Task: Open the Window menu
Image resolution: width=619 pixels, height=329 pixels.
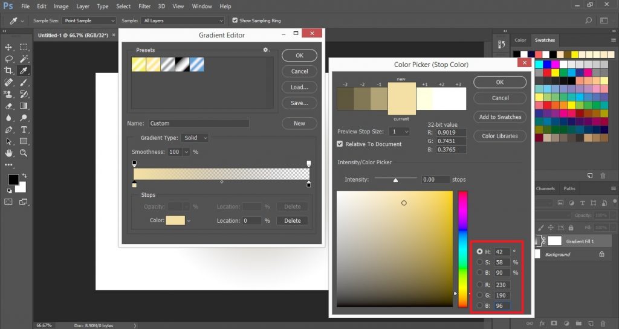Action: (202, 6)
